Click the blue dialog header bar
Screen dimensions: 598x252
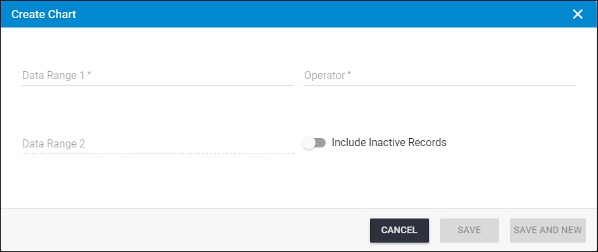coord(299,14)
